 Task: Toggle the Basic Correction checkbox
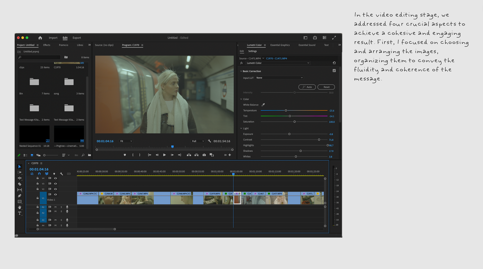tap(334, 71)
